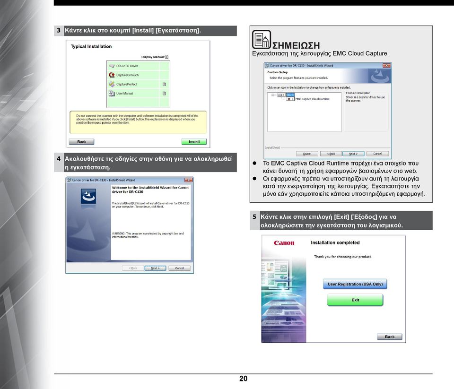This screenshot has height=389, width=454.
Task: Click the Welcome wizard title bar icon
Action: [x=69, y=180]
